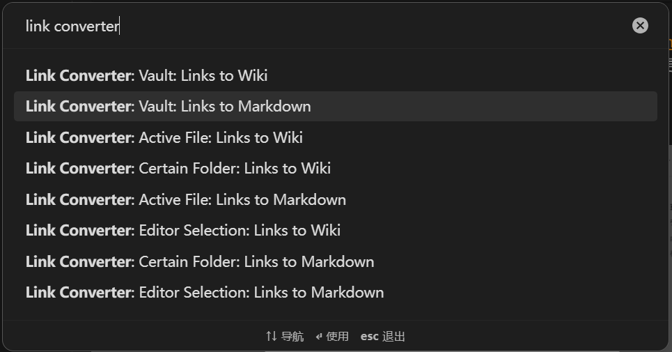The width and height of the screenshot is (672, 352).
Task: Click the typed text "link converter"
Action: tap(72, 26)
